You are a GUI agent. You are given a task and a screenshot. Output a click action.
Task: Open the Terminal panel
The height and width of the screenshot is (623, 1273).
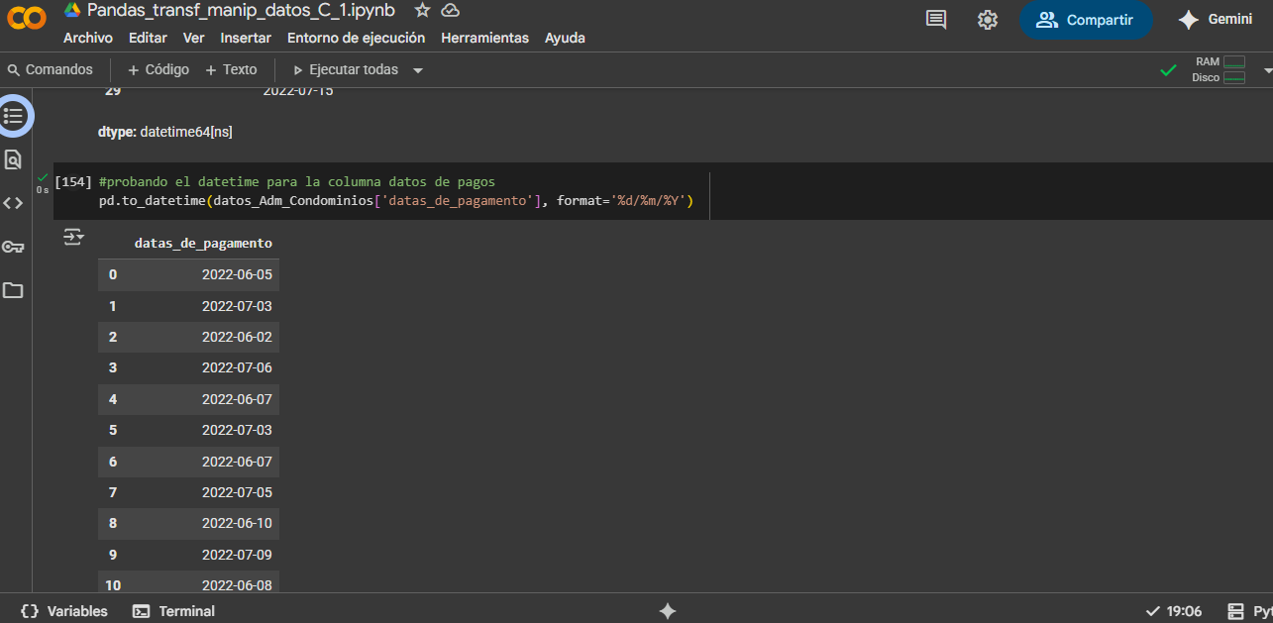174,611
